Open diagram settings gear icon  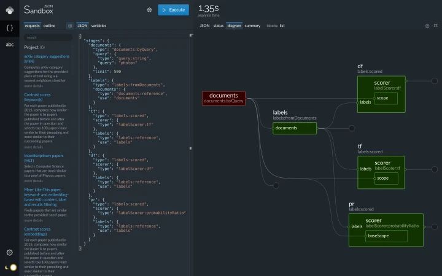pos(427,26)
